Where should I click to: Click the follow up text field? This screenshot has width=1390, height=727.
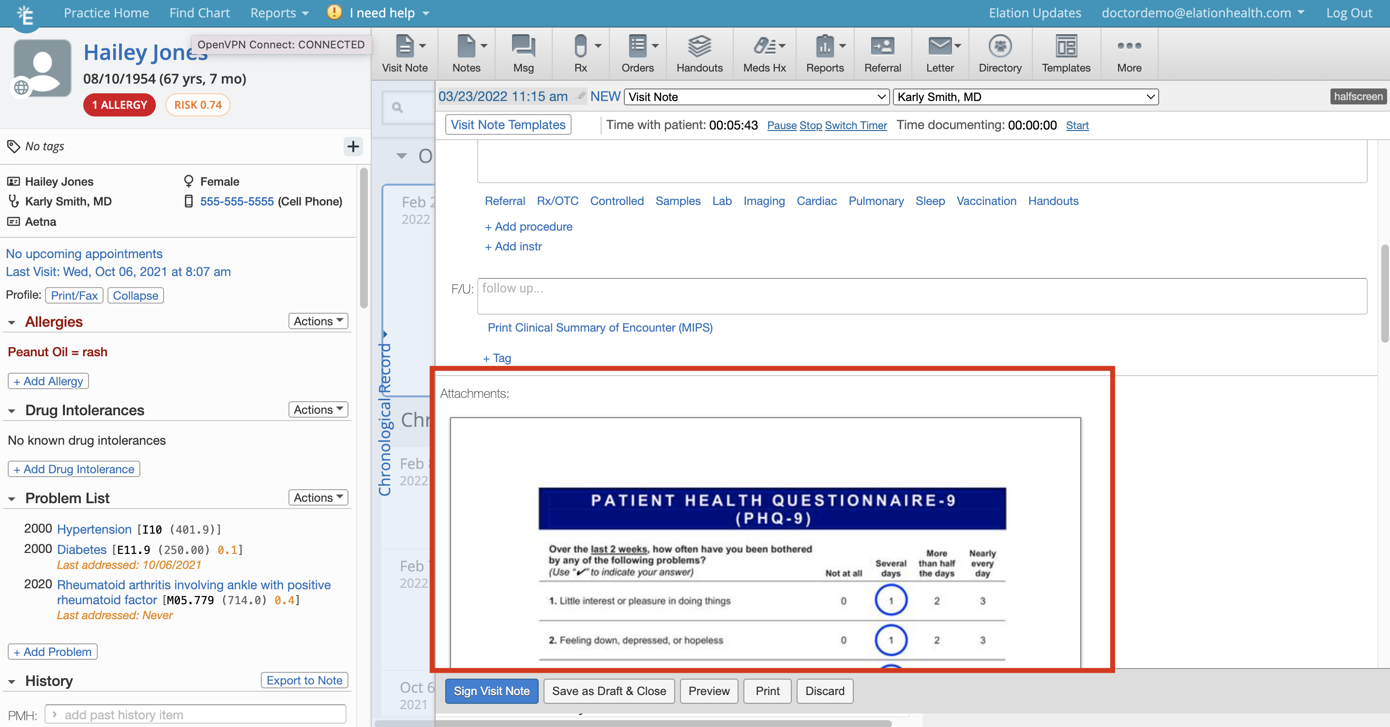pyautogui.click(x=921, y=295)
